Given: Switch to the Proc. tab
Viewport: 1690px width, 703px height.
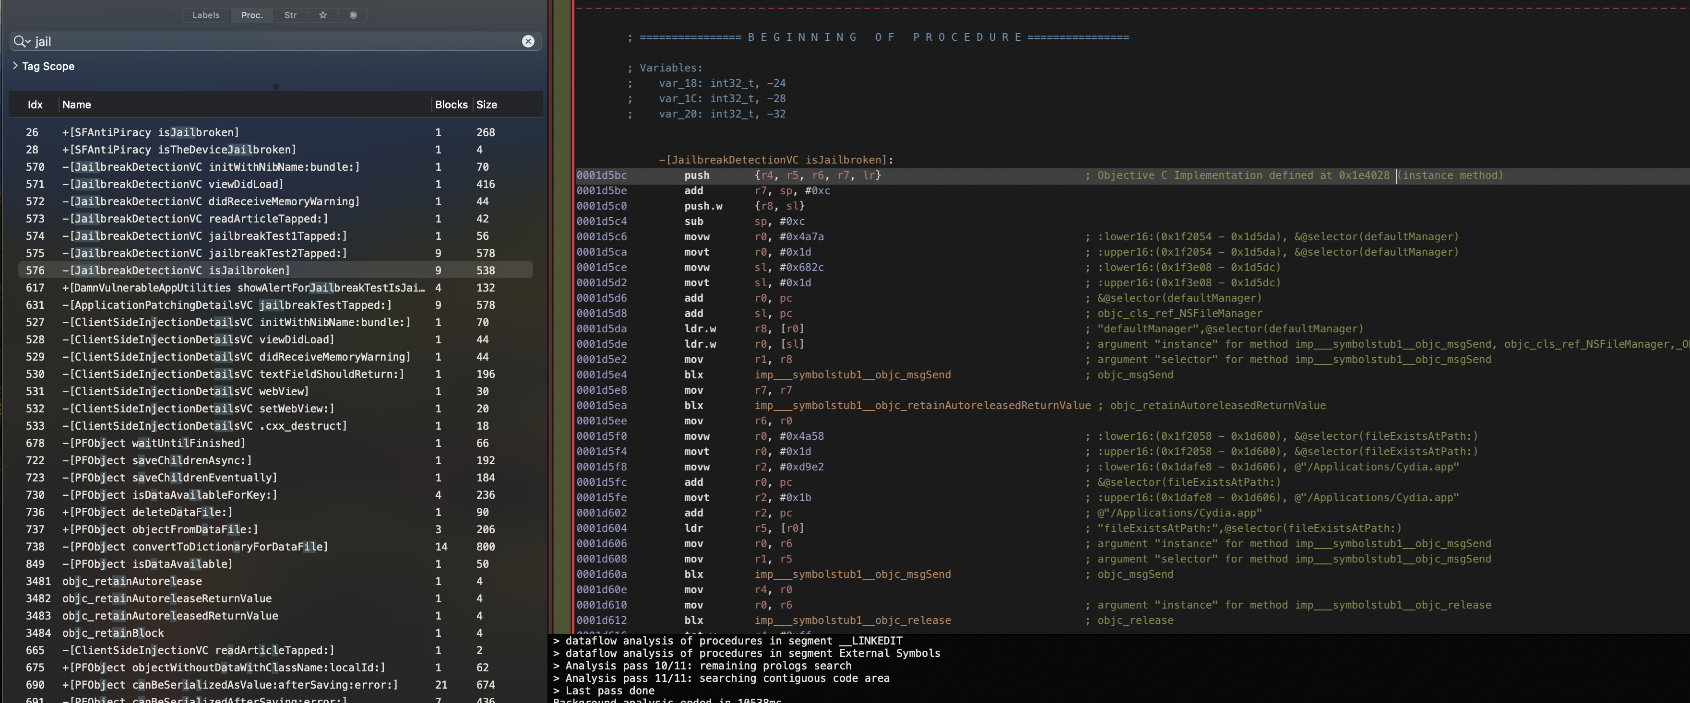Looking at the screenshot, I should point(252,15).
